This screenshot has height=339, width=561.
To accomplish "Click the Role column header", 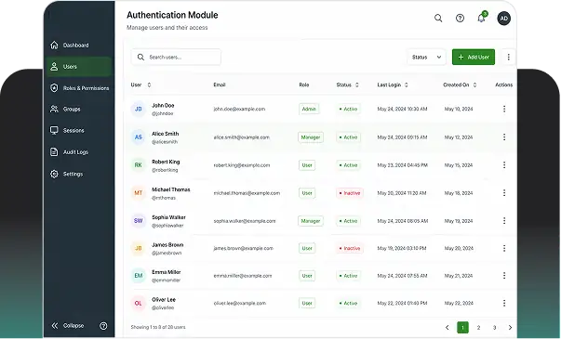I will (x=303, y=85).
